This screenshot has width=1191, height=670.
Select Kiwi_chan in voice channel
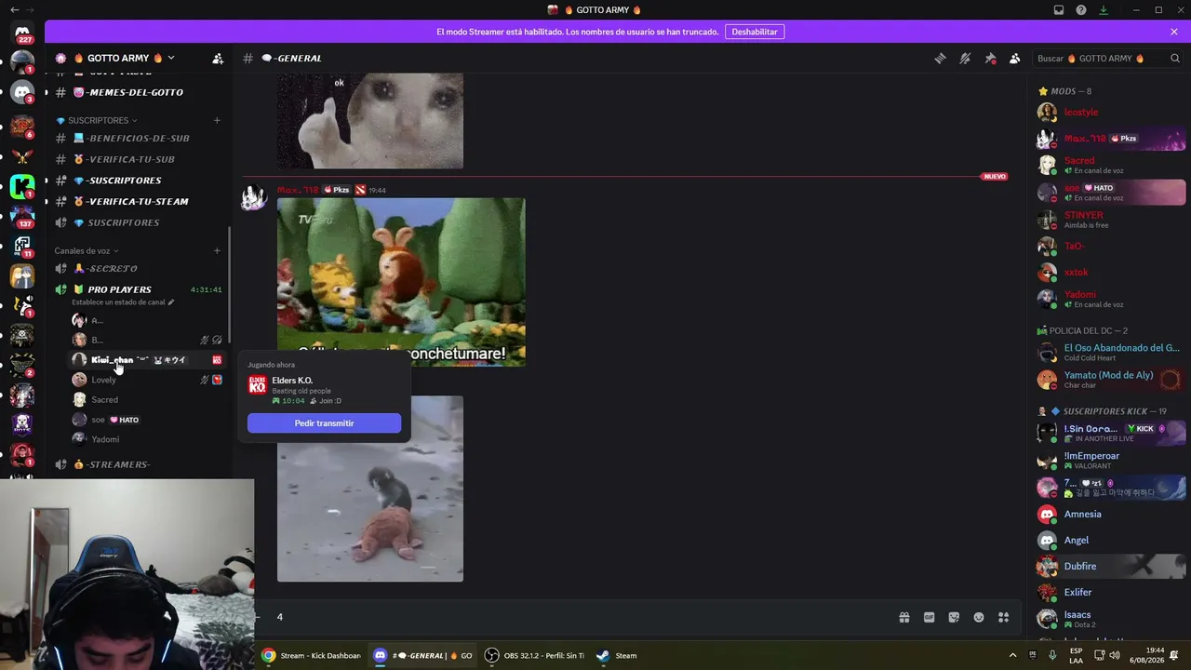click(147, 360)
